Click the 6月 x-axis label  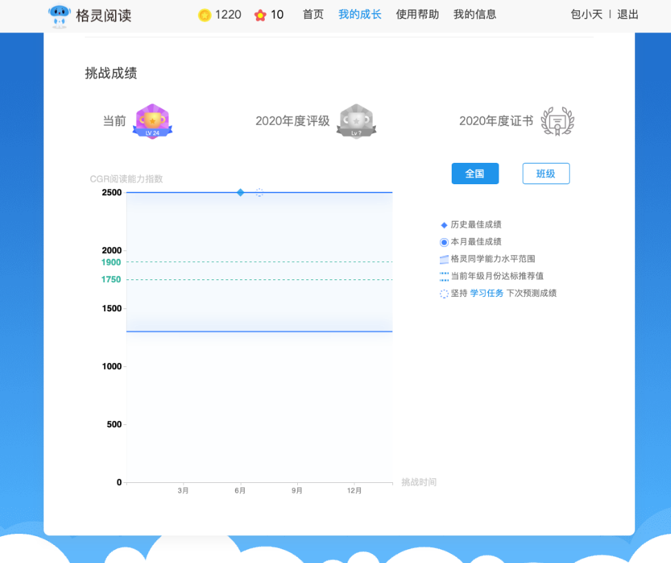click(240, 491)
